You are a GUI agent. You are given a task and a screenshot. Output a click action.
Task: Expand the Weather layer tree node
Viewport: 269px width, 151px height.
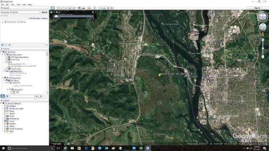[x=3, y=124]
